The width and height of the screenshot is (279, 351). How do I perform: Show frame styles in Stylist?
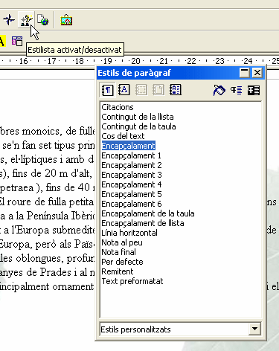point(141,90)
